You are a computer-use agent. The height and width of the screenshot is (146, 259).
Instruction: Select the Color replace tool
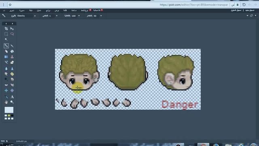(x=6, y=62)
